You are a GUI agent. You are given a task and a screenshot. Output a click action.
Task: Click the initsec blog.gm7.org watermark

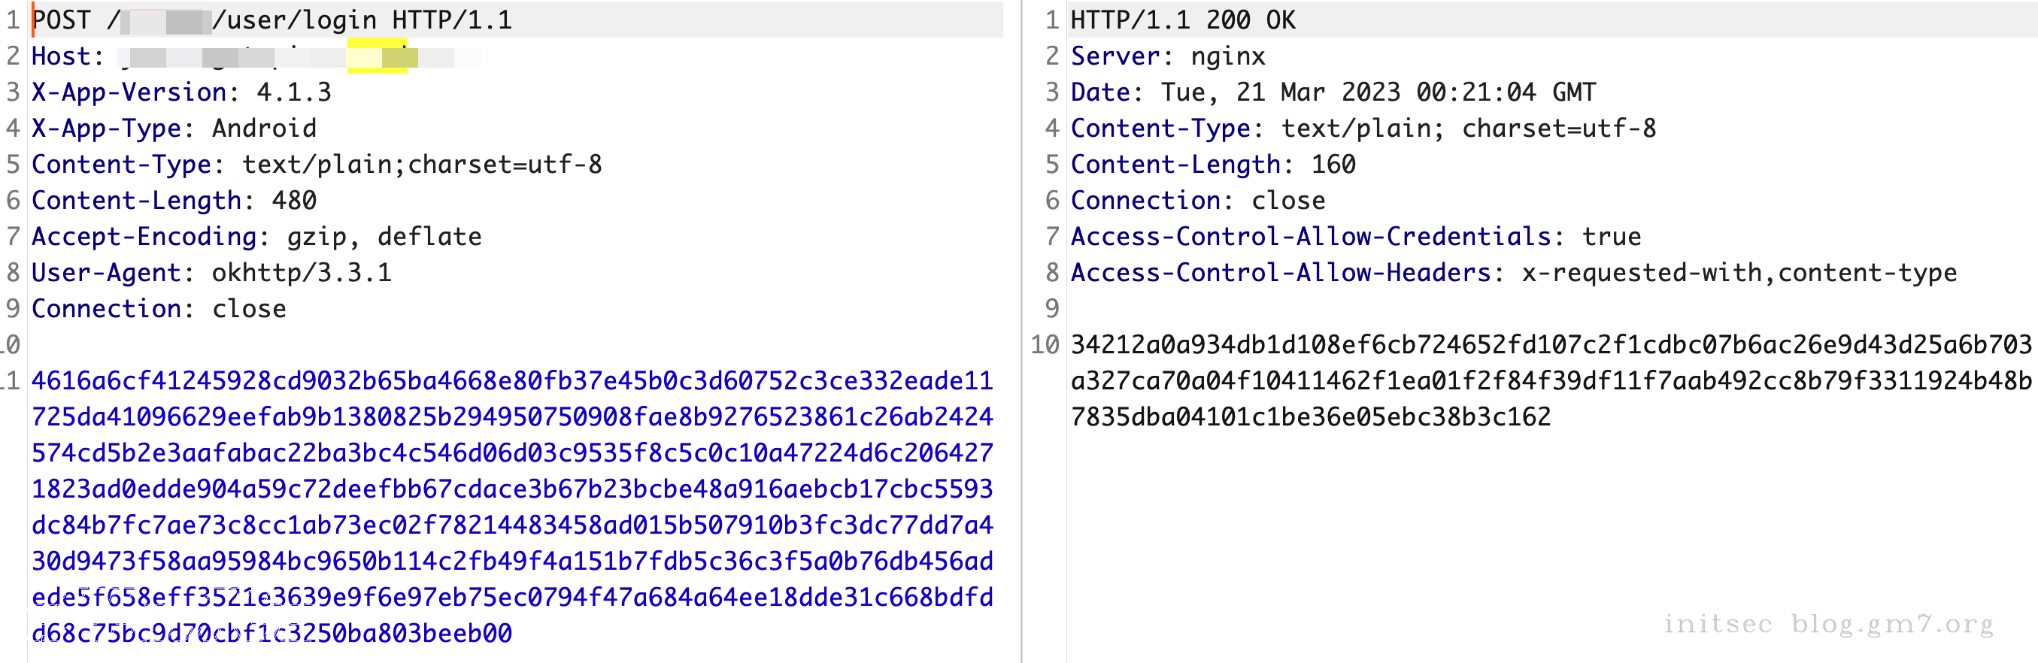click(1828, 625)
